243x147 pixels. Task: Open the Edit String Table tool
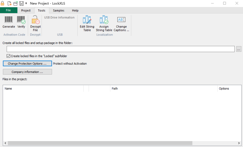pos(87,23)
